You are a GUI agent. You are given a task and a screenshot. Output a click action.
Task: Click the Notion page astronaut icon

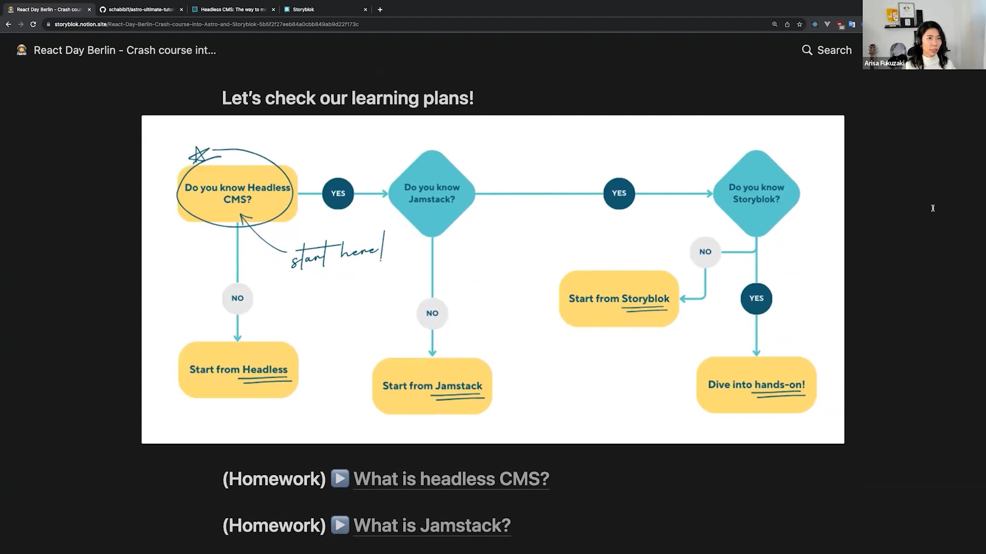pyautogui.click(x=22, y=50)
